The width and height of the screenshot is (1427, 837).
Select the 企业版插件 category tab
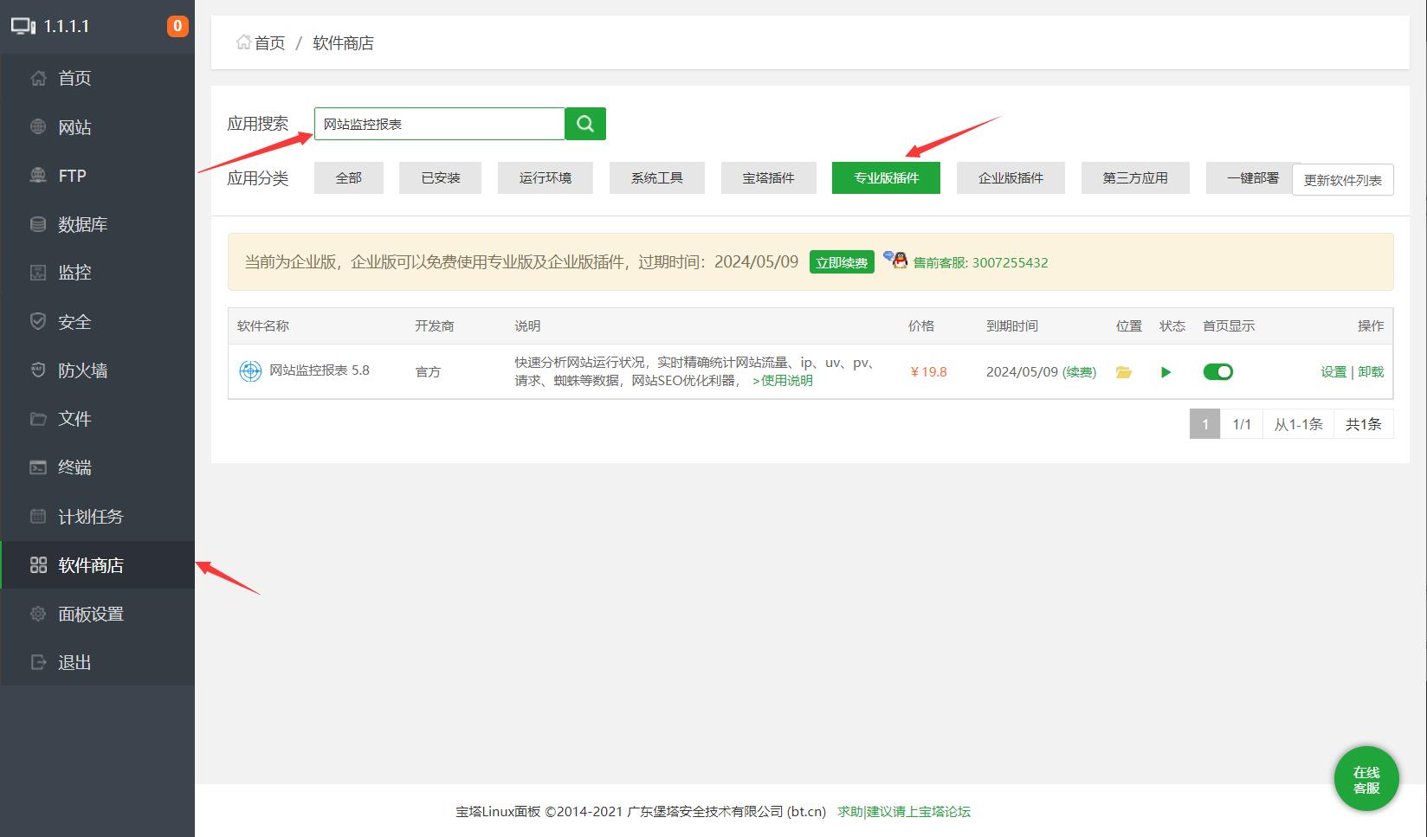[x=1011, y=177]
